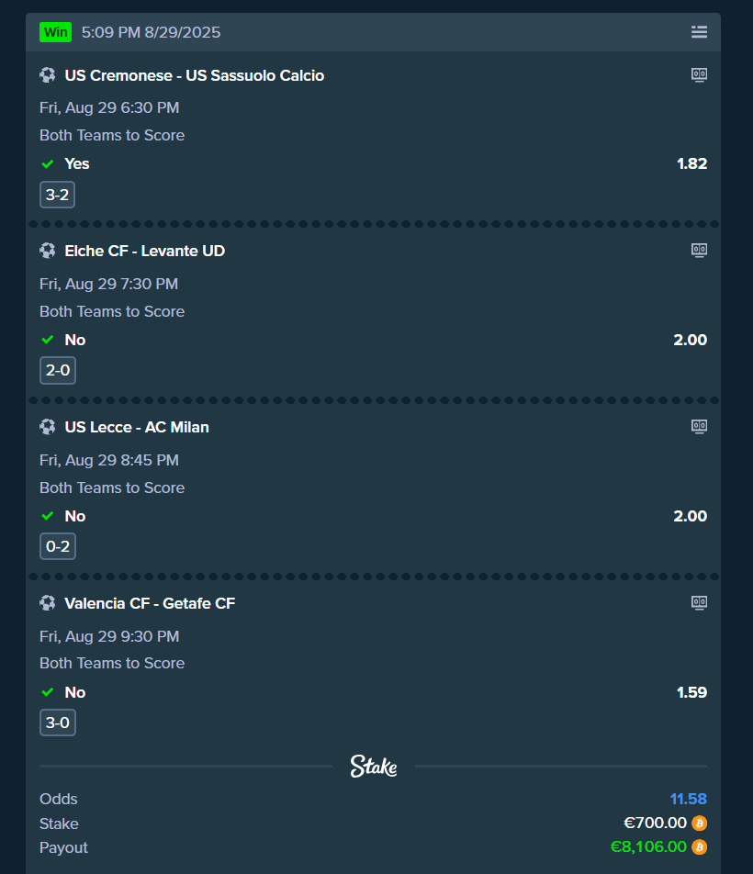Viewport: 753px width, 874px height.
Task: Click the 3-2 score badge
Action: pos(57,195)
